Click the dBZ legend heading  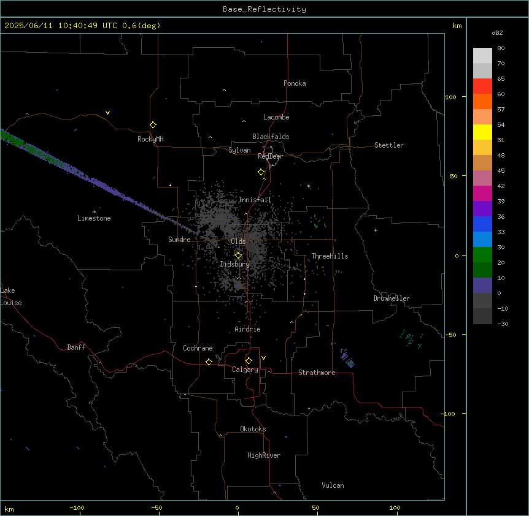(497, 32)
